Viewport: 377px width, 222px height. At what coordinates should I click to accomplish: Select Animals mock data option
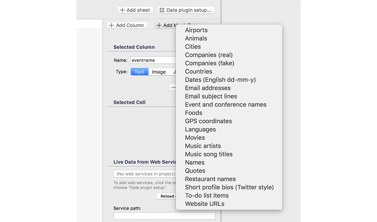click(196, 38)
